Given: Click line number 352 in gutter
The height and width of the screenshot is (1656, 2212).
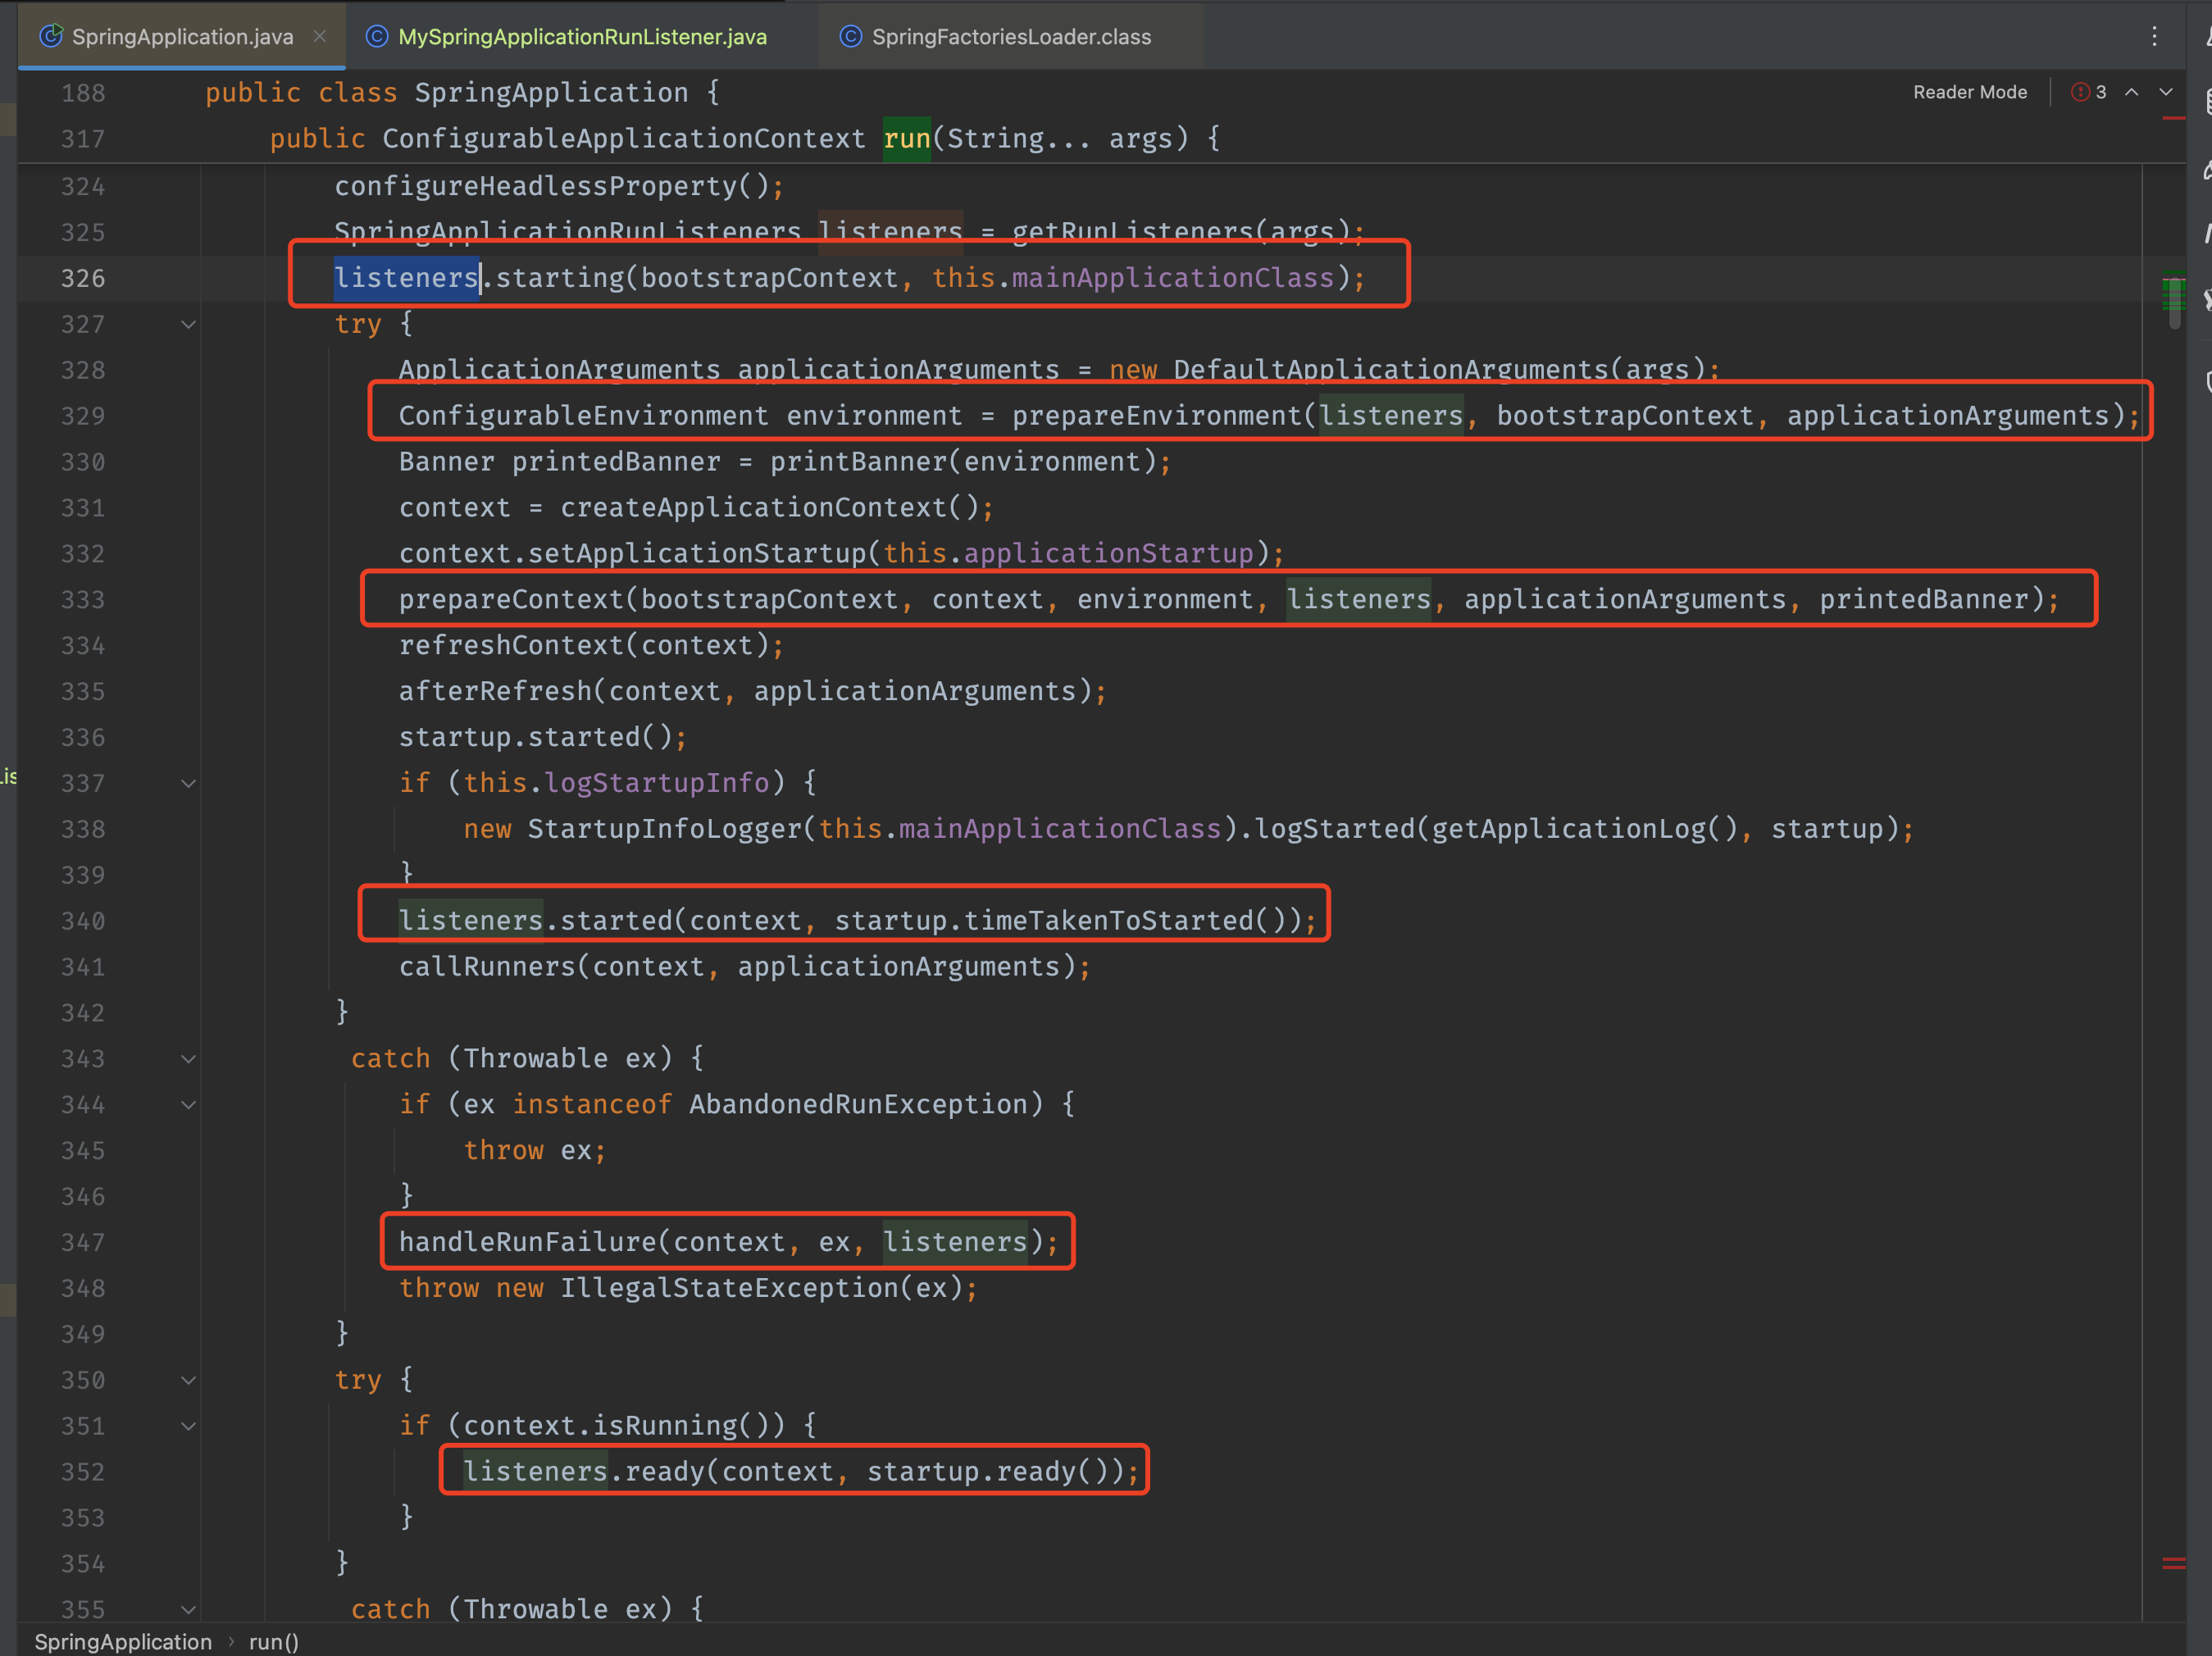Looking at the screenshot, I should click(83, 1472).
